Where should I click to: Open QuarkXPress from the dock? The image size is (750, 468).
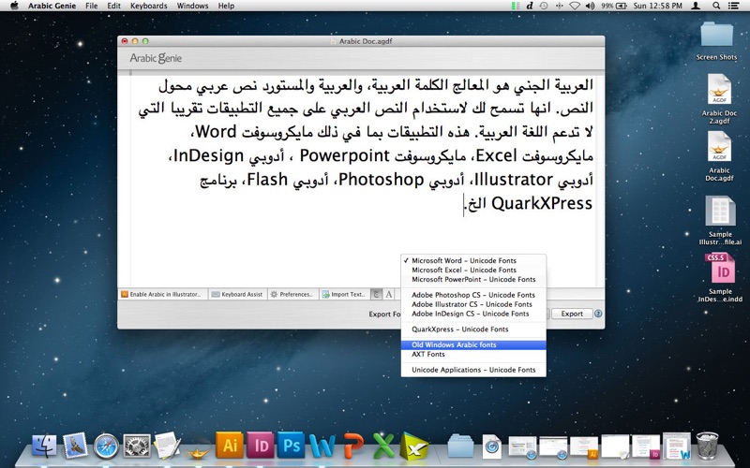pos(413,446)
